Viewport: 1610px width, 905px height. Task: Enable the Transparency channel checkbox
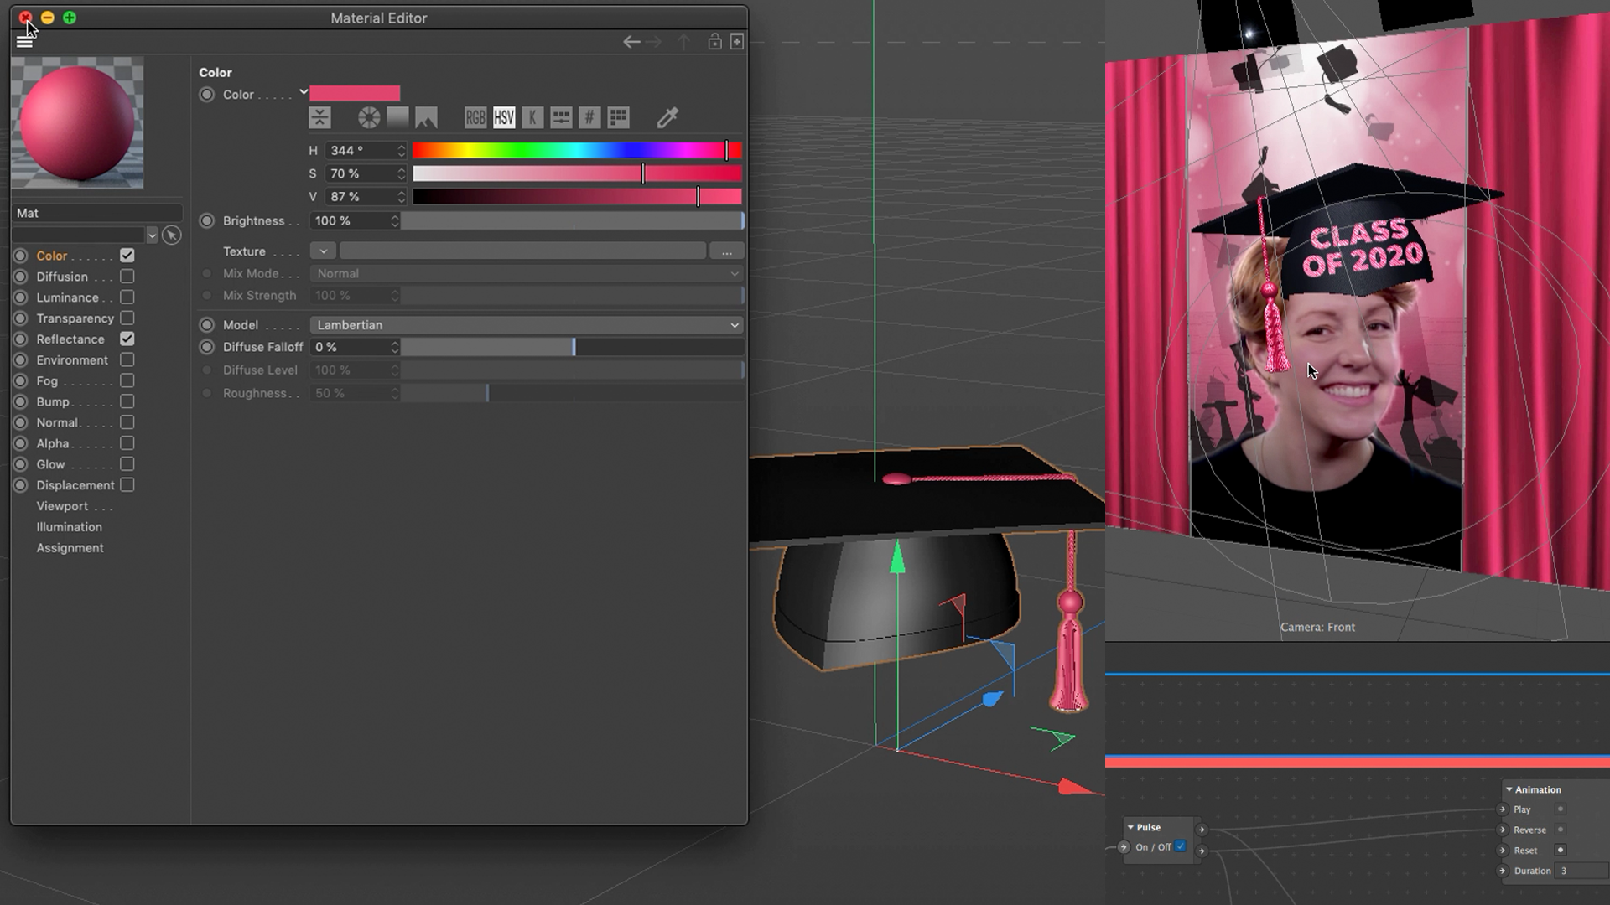[127, 318]
